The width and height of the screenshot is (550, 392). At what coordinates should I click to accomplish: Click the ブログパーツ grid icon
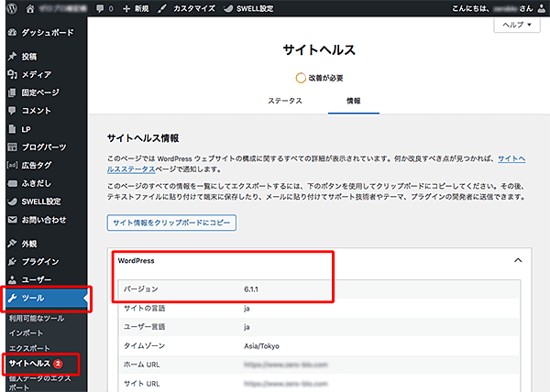pyautogui.click(x=12, y=147)
